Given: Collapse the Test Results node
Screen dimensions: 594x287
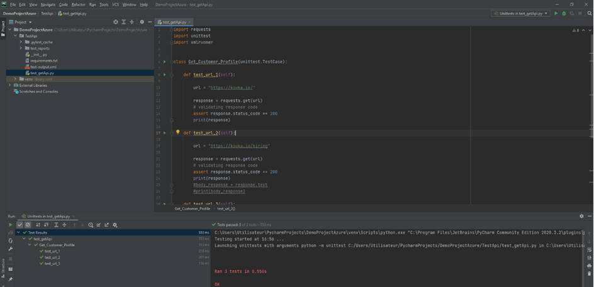Looking at the screenshot, I should point(19,232).
